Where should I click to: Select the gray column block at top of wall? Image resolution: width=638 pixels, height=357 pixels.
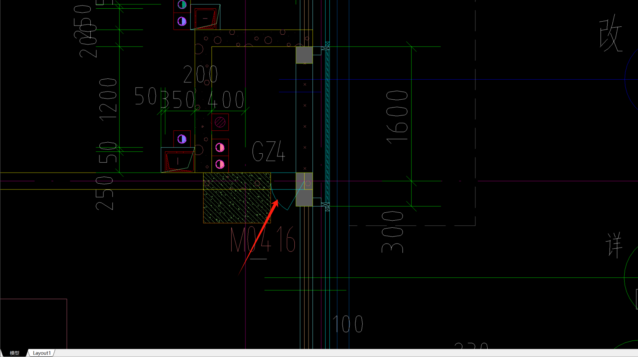click(304, 55)
